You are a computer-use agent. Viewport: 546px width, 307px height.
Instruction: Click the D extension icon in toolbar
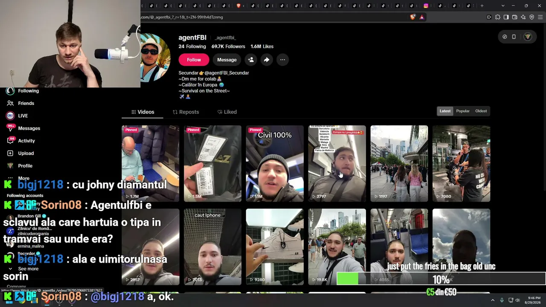point(489,17)
